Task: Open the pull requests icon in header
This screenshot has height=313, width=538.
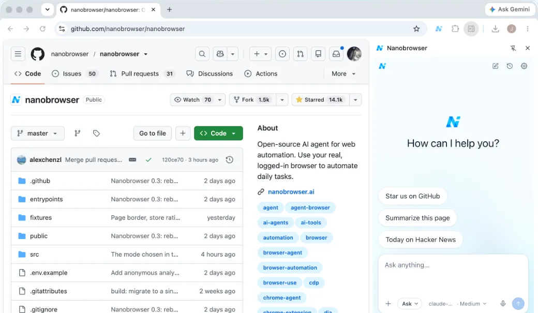Action: [300, 54]
